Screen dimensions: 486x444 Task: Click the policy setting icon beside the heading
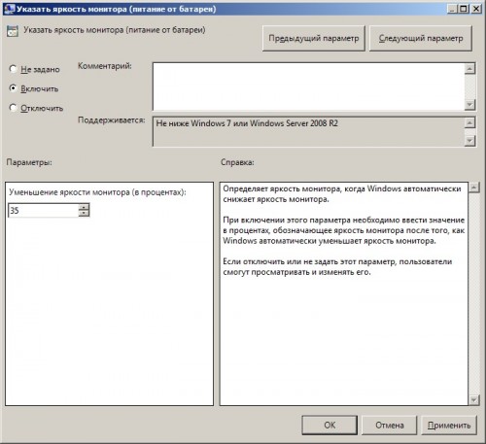[x=13, y=31]
